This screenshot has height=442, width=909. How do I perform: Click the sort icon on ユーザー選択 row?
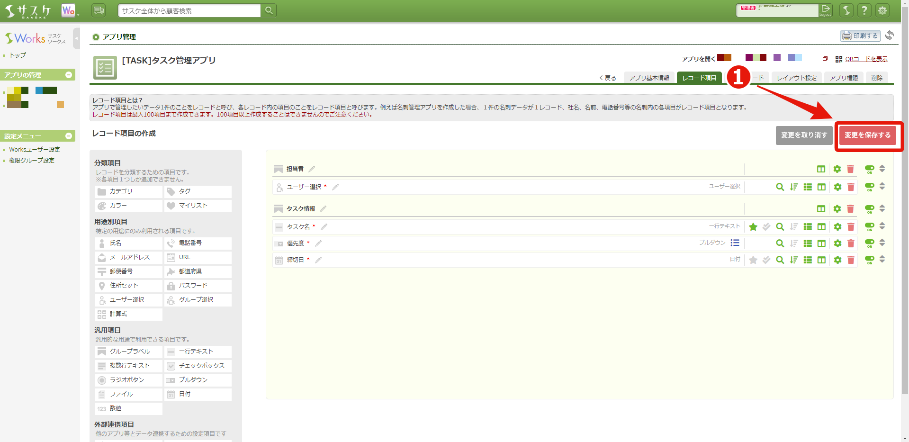[x=794, y=187]
